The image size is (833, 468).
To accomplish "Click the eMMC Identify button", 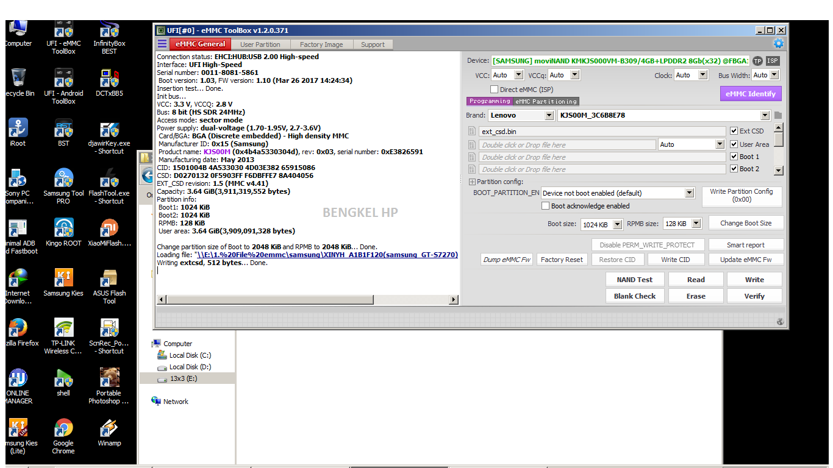I will (751, 93).
